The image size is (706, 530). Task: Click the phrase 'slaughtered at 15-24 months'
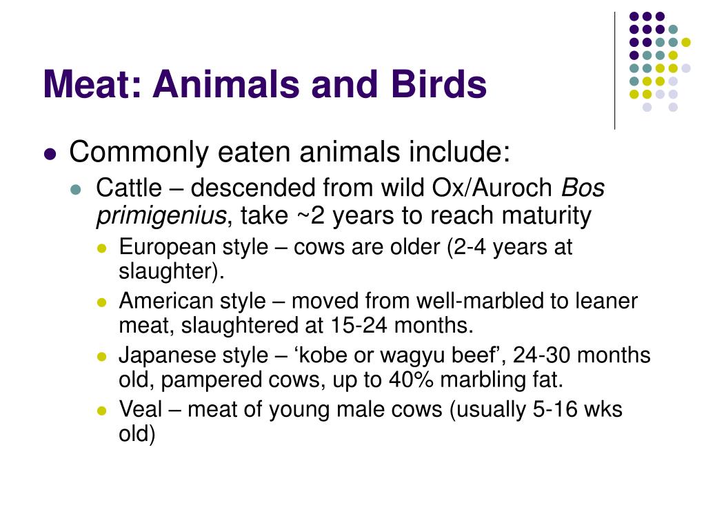point(325,325)
